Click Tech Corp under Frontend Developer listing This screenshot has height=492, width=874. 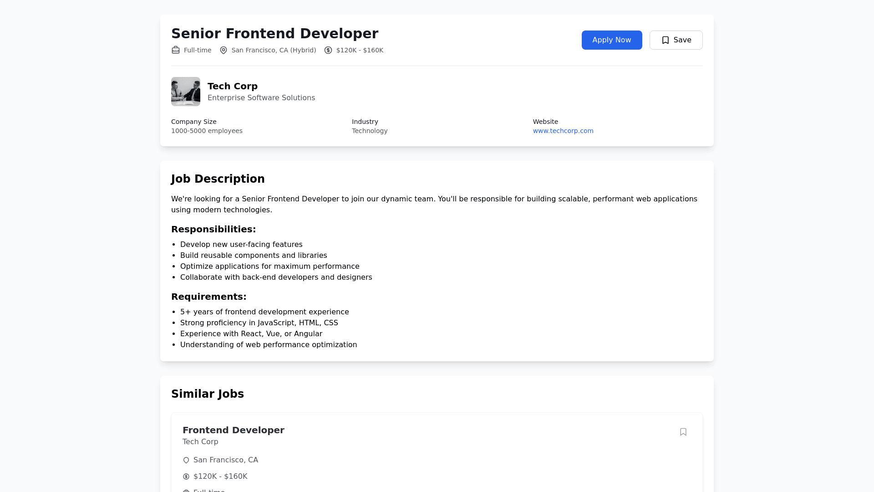point(200,442)
